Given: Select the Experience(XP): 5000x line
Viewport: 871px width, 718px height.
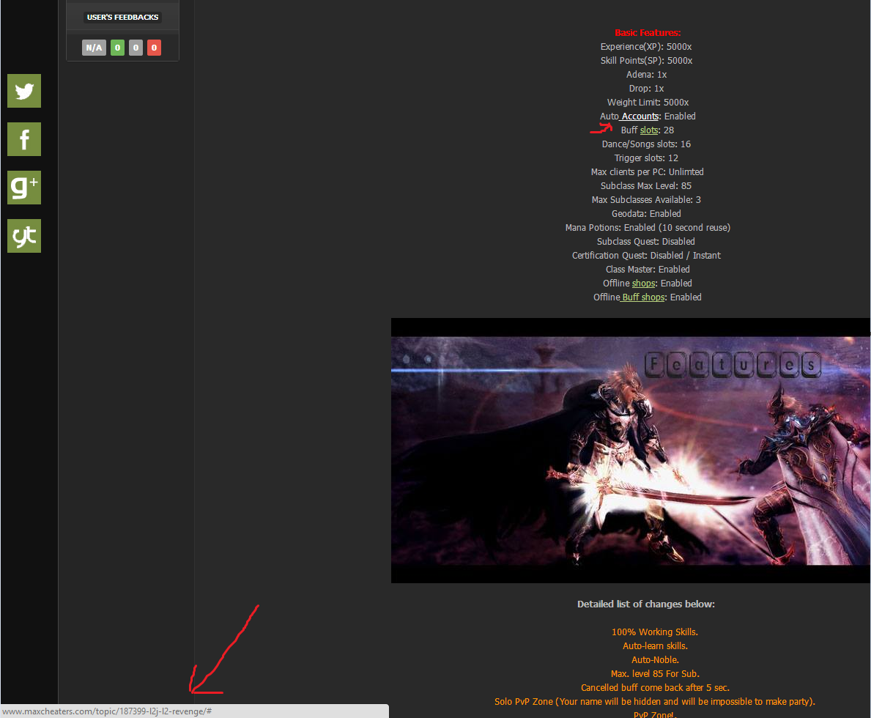Looking at the screenshot, I should coord(646,47).
